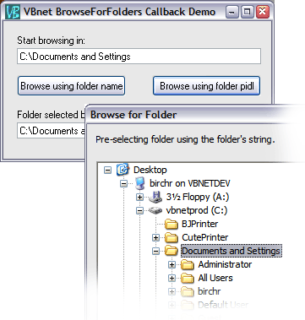Click the Documents and Settings folder icon

point(172,251)
